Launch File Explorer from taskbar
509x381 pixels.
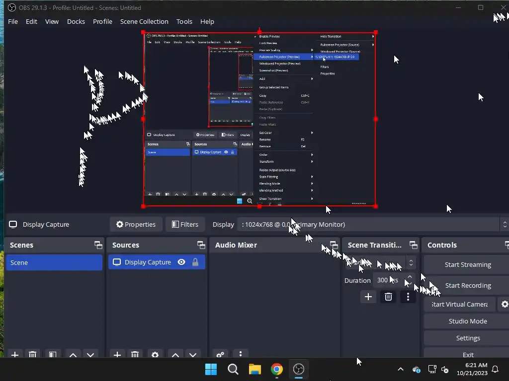(255, 369)
